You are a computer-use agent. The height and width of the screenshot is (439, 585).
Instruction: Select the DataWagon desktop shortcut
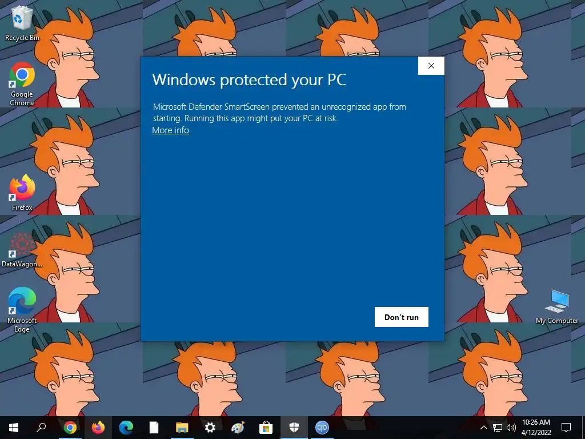coord(22,250)
